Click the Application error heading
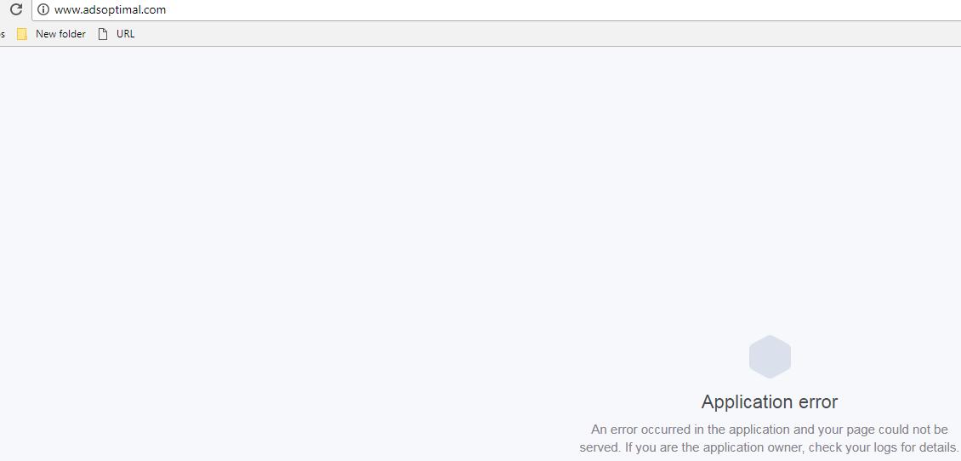Screen dimensions: 961x461 click(x=769, y=402)
